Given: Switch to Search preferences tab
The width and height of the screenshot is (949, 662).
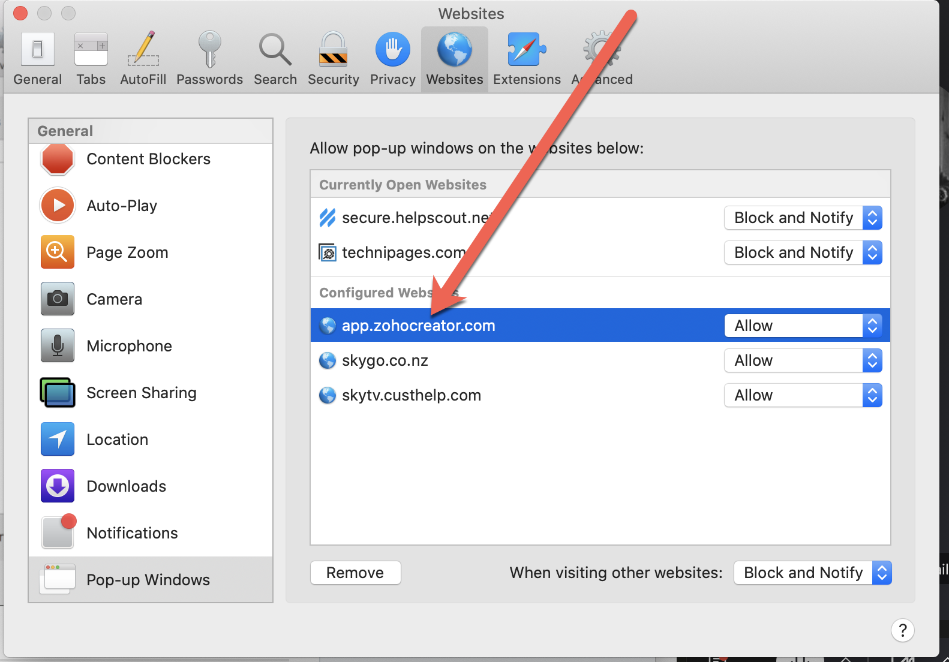Looking at the screenshot, I should click(x=275, y=59).
